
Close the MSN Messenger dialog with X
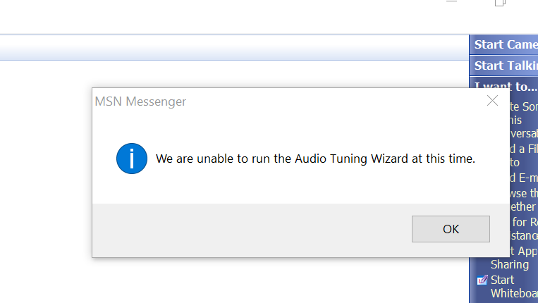[x=493, y=101]
